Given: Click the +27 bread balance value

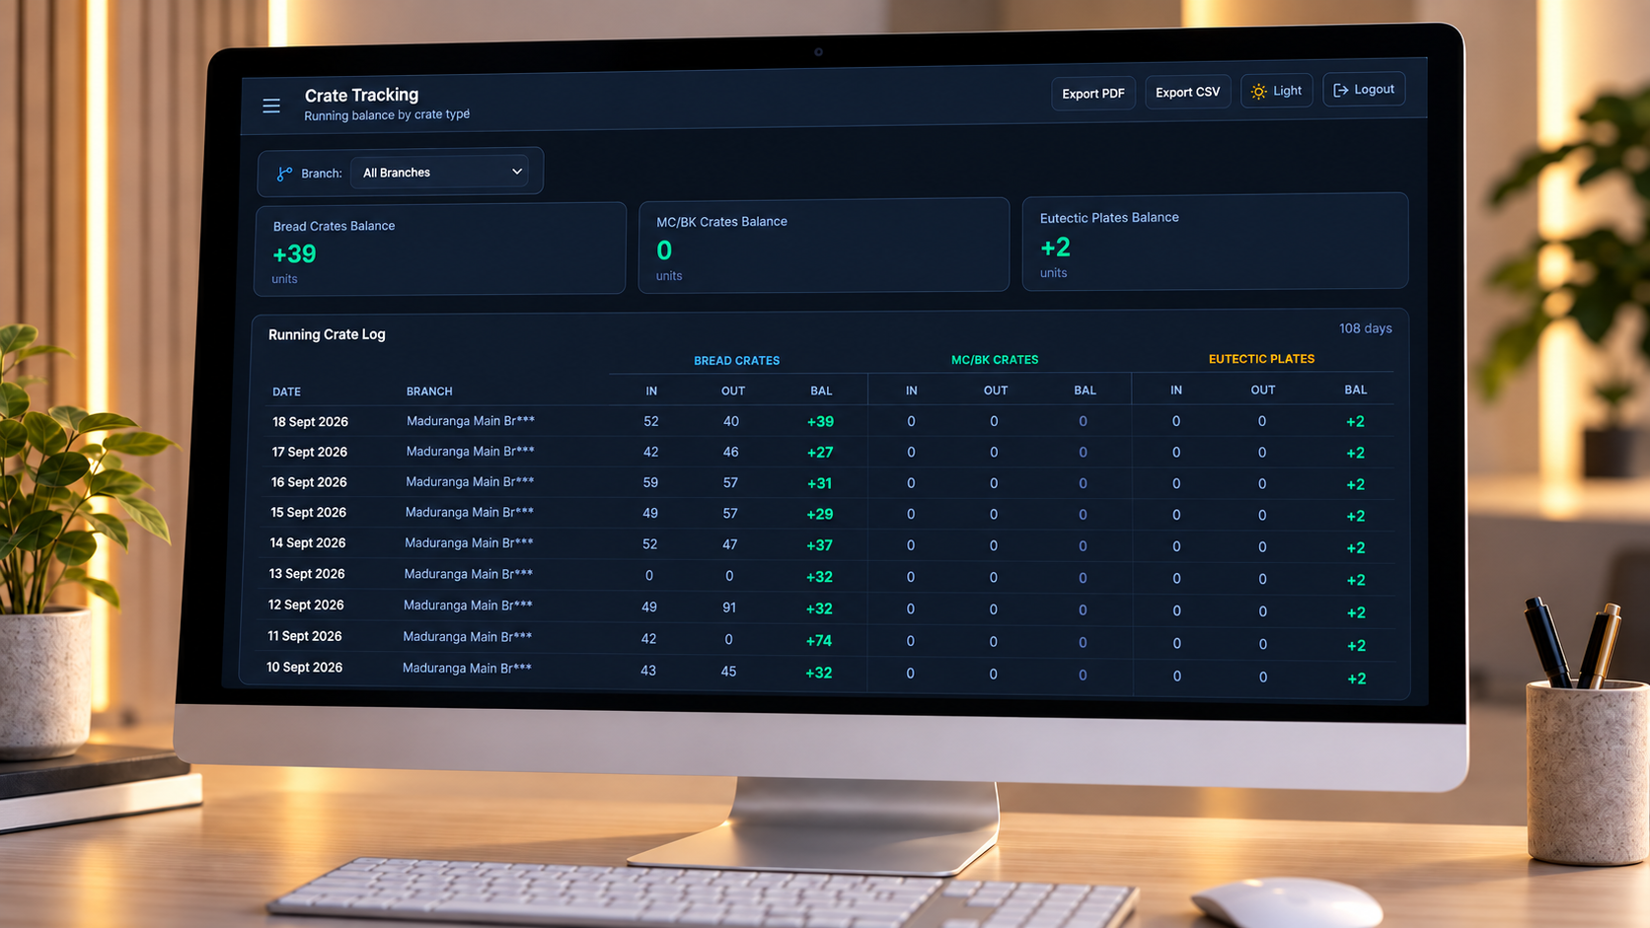Looking at the screenshot, I should point(820,453).
